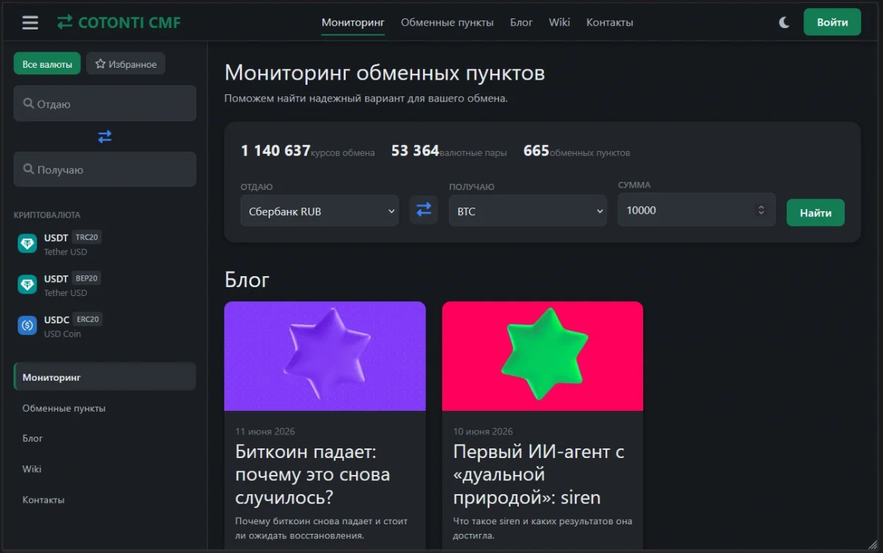Open Блог in top navigation
Viewport: 883px width, 553px height.
coord(521,22)
